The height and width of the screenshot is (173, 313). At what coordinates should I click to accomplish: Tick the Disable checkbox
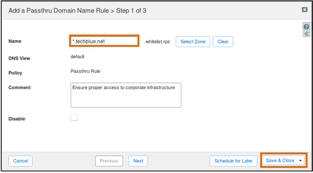click(x=74, y=118)
